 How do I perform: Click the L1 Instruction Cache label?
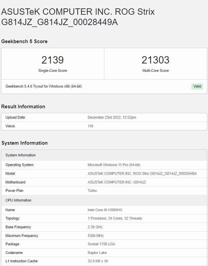[x=21, y=261]
